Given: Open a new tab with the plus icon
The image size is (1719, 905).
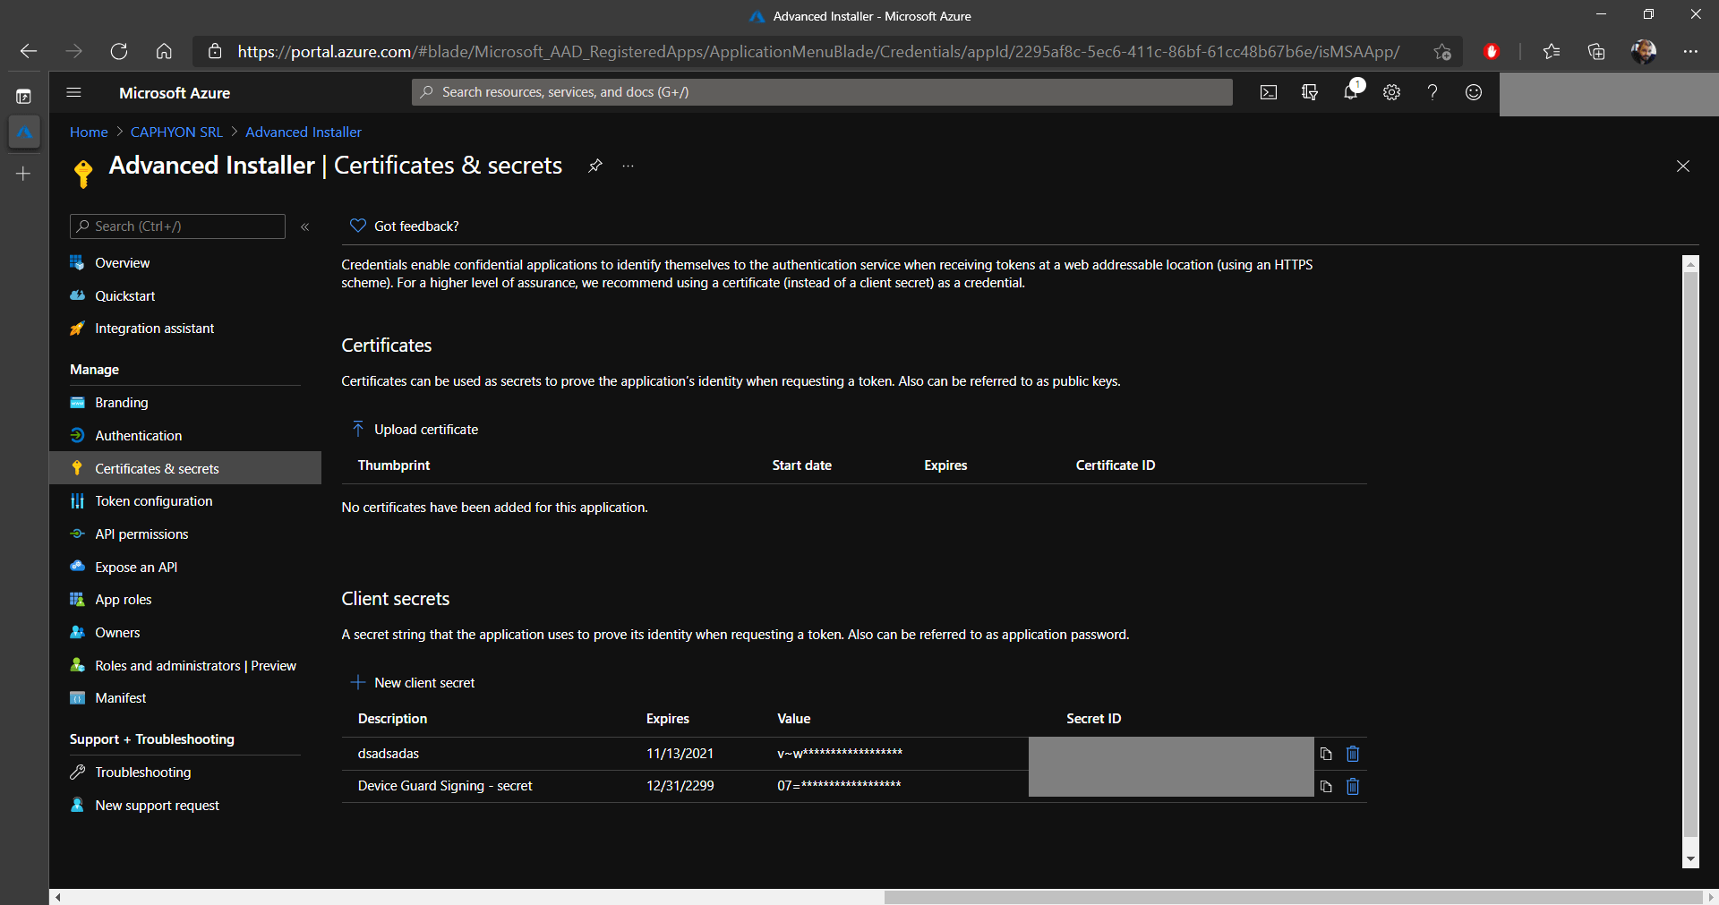Looking at the screenshot, I should point(24,174).
